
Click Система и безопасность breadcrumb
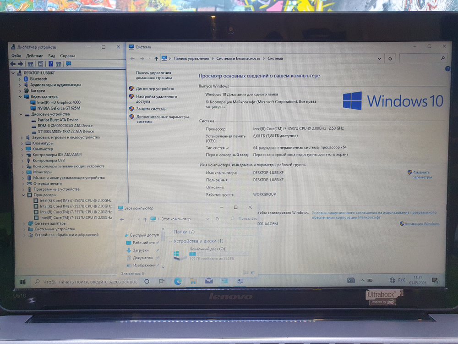238,59
